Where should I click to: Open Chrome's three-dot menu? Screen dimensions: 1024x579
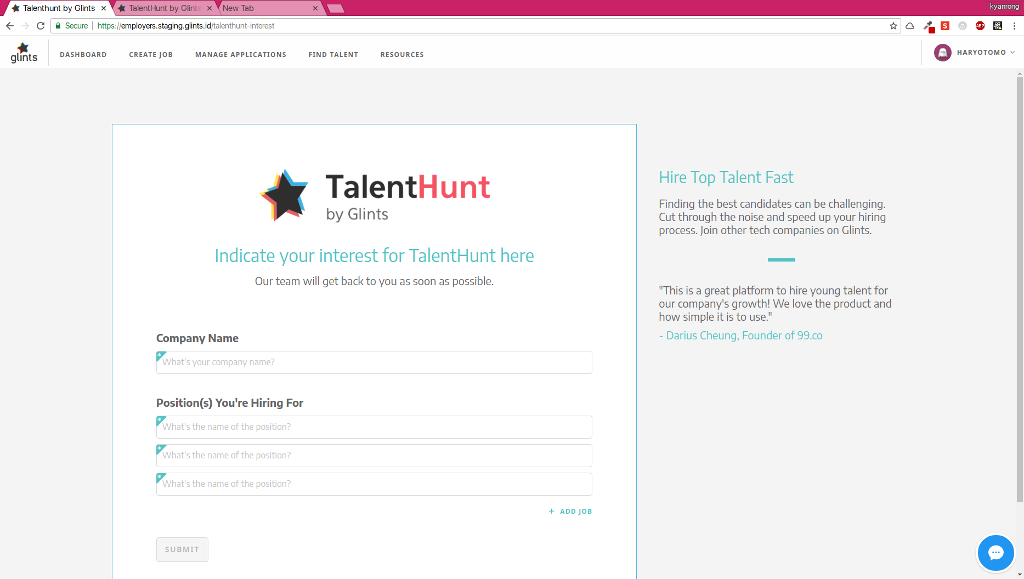point(1014,26)
